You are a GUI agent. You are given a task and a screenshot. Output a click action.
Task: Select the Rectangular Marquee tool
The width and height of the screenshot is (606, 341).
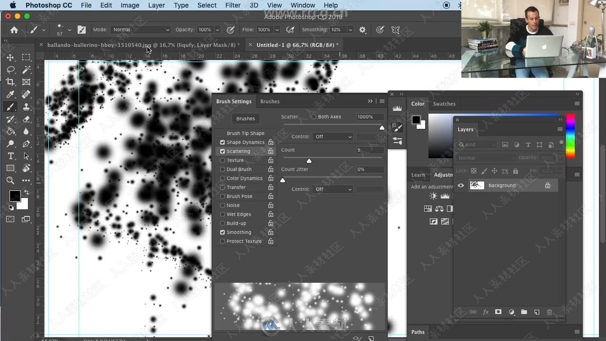(x=27, y=57)
